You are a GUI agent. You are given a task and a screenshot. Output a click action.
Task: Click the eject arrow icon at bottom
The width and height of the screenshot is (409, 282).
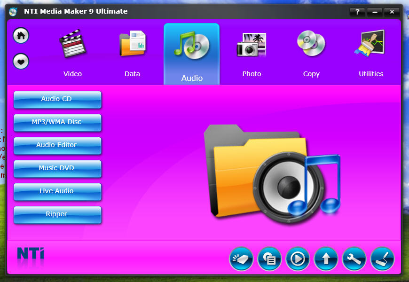(326, 259)
